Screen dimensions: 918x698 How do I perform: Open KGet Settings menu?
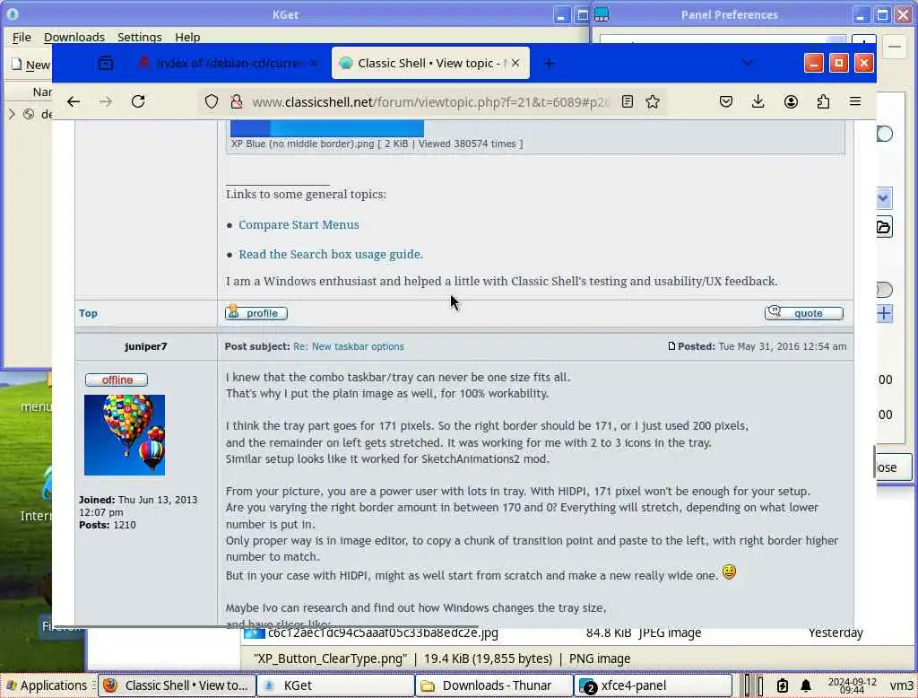[139, 37]
